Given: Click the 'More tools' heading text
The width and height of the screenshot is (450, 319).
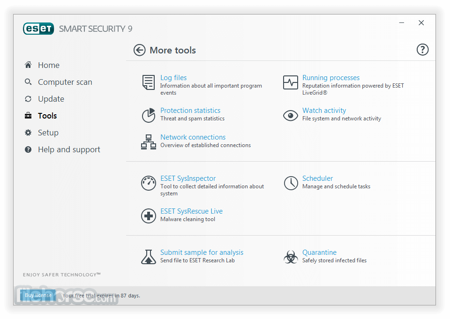Looking at the screenshot, I should 173,50.
